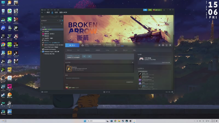
Task: Click the add game button at bottom left
Action: click(45, 92)
